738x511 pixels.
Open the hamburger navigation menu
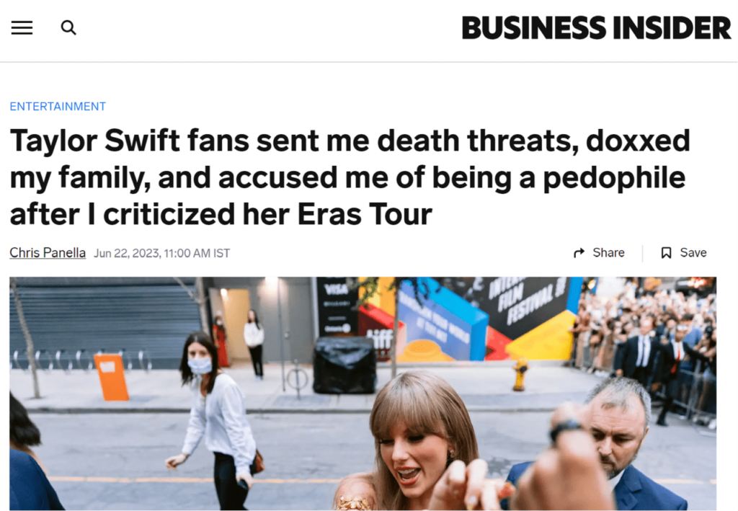[x=22, y=27]
